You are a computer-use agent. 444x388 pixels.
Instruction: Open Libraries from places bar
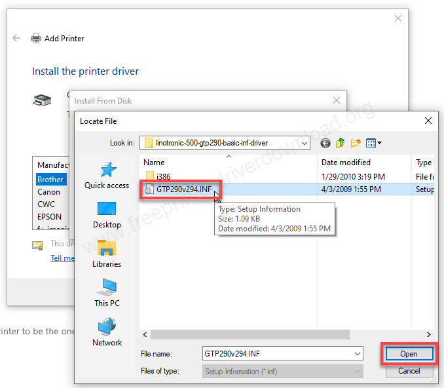tap(107, 254)
